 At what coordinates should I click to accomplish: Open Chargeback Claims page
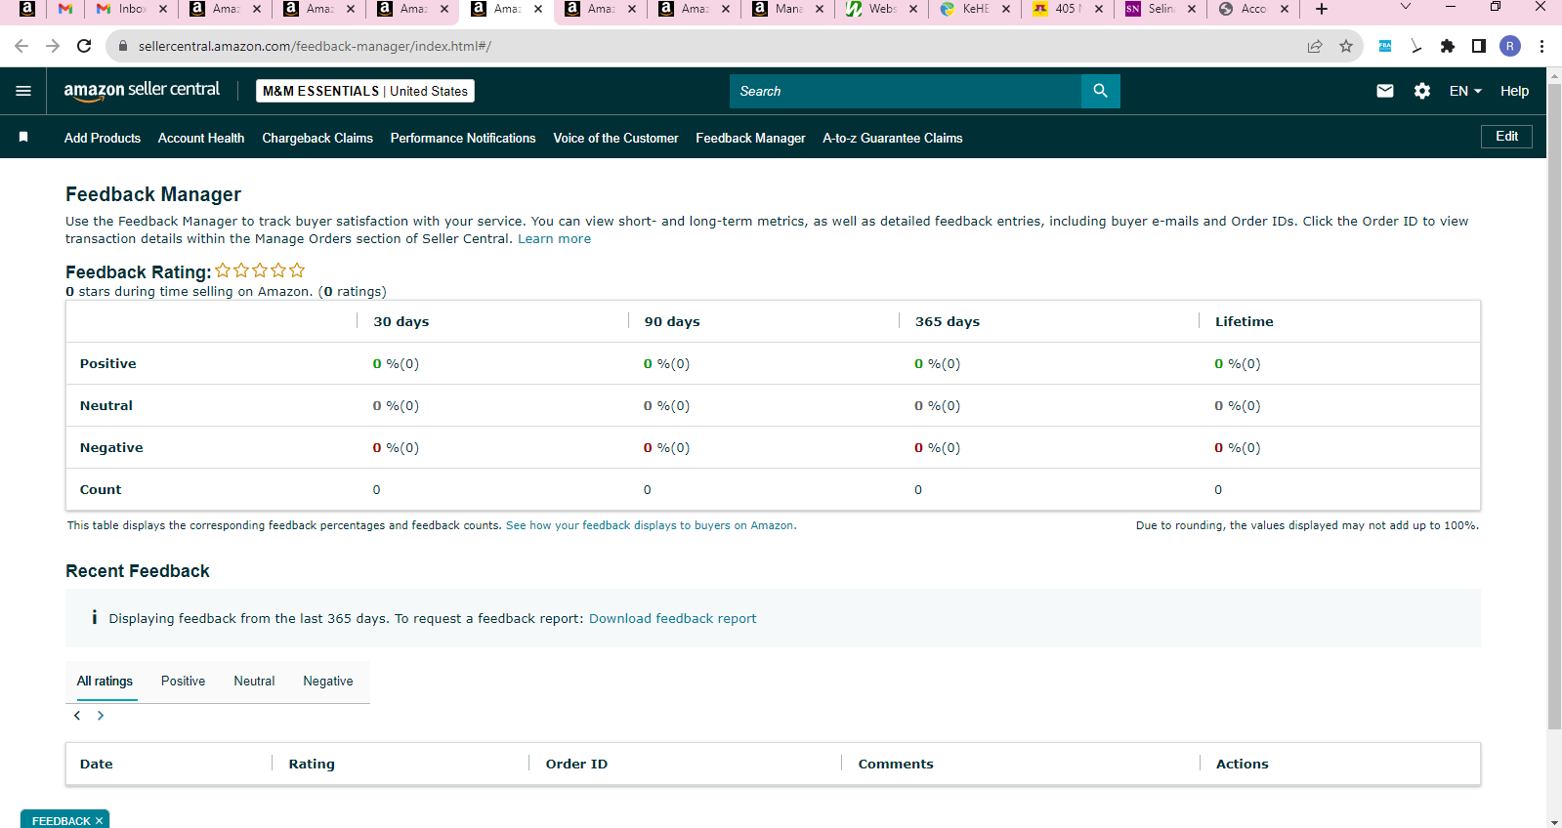[317, 138]
